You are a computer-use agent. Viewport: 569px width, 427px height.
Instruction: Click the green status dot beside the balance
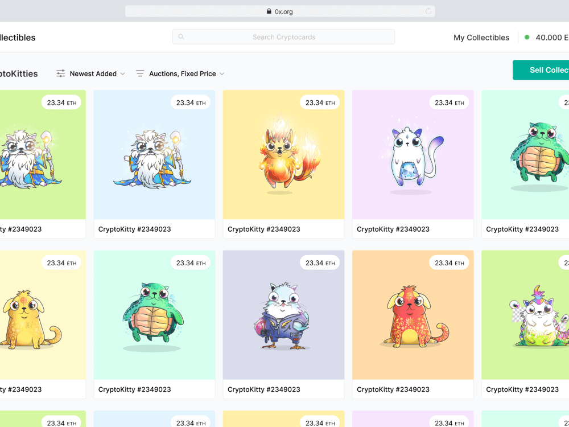527,37
